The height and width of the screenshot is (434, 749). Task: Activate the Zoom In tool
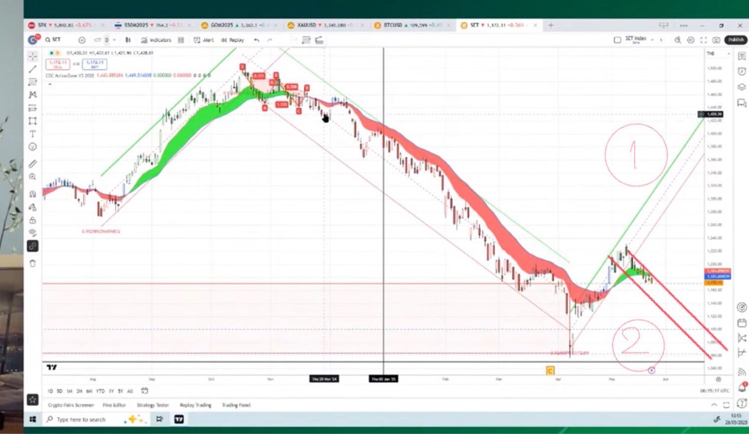(x=32, y=177)
